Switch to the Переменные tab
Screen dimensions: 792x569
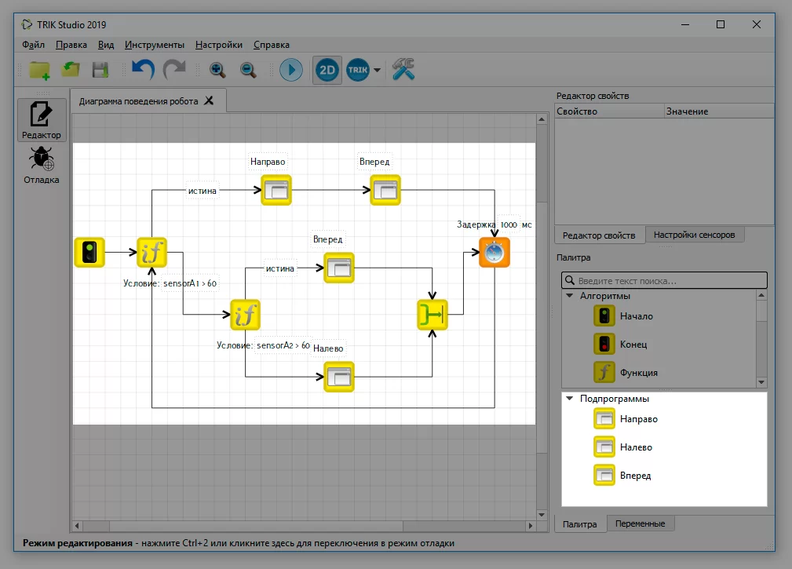(x=640, y=523)
